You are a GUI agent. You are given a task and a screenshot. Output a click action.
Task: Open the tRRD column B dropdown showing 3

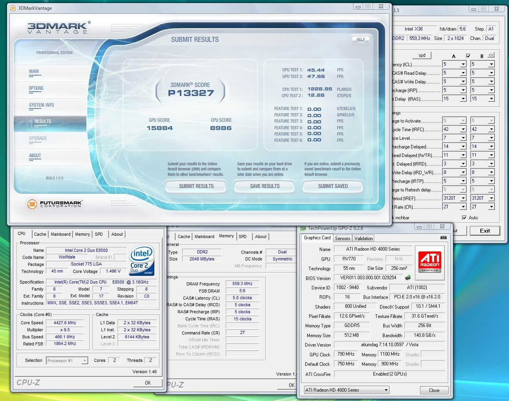tap(491, 164)
